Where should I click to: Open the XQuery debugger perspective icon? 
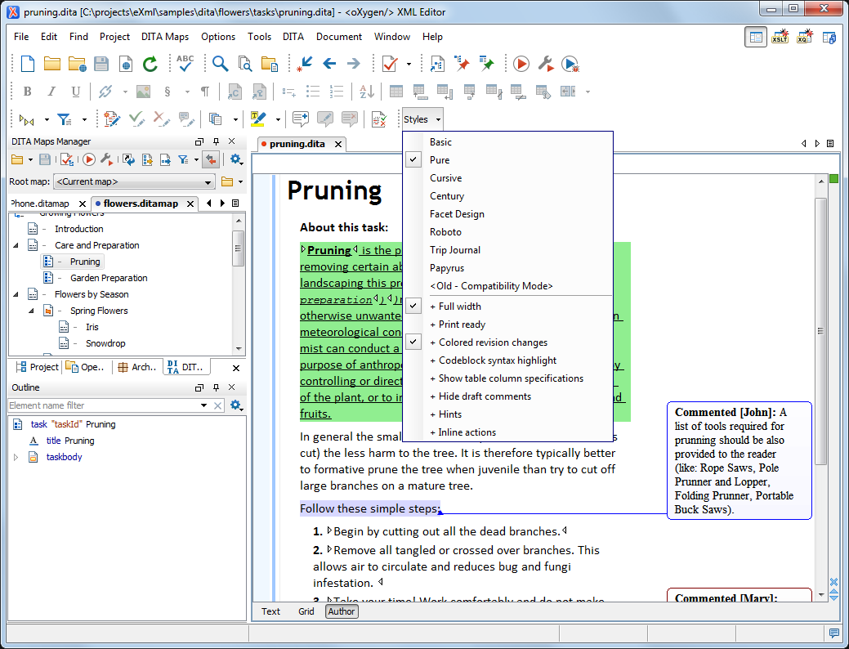805,37
